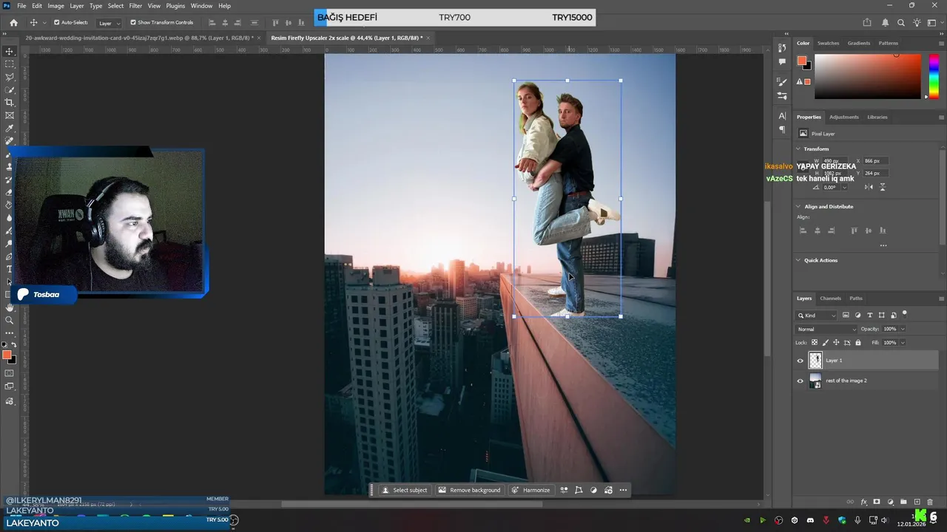
Task: Select the Crop tool in the toolbar
Action: 10,103
